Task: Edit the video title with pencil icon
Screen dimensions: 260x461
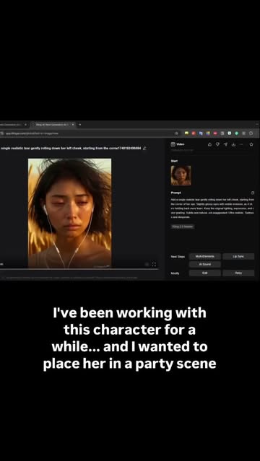Action: pos(144,148)
